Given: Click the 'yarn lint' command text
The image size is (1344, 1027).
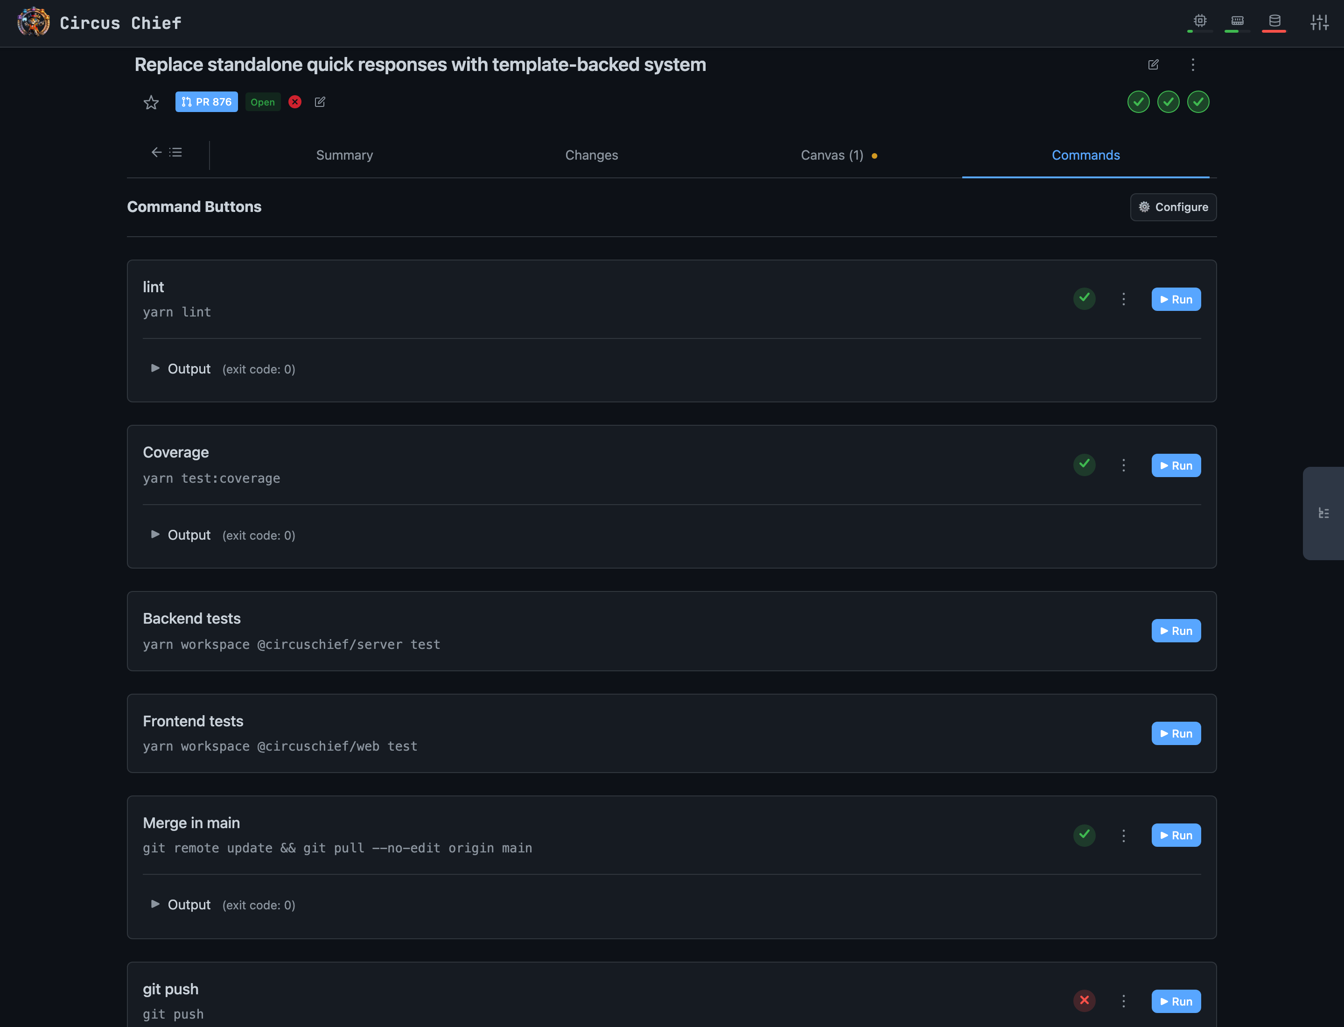Looking at the screenshot, I should (177, 312).
